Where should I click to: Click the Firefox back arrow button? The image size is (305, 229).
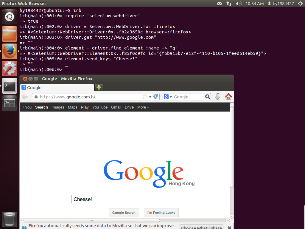tap(25, 97)
